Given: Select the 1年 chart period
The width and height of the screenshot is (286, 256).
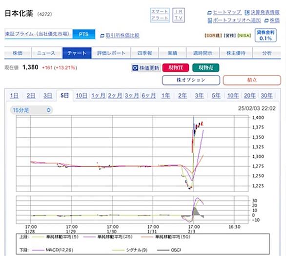Looking at the screenshot, I should (x=166, y=95).
